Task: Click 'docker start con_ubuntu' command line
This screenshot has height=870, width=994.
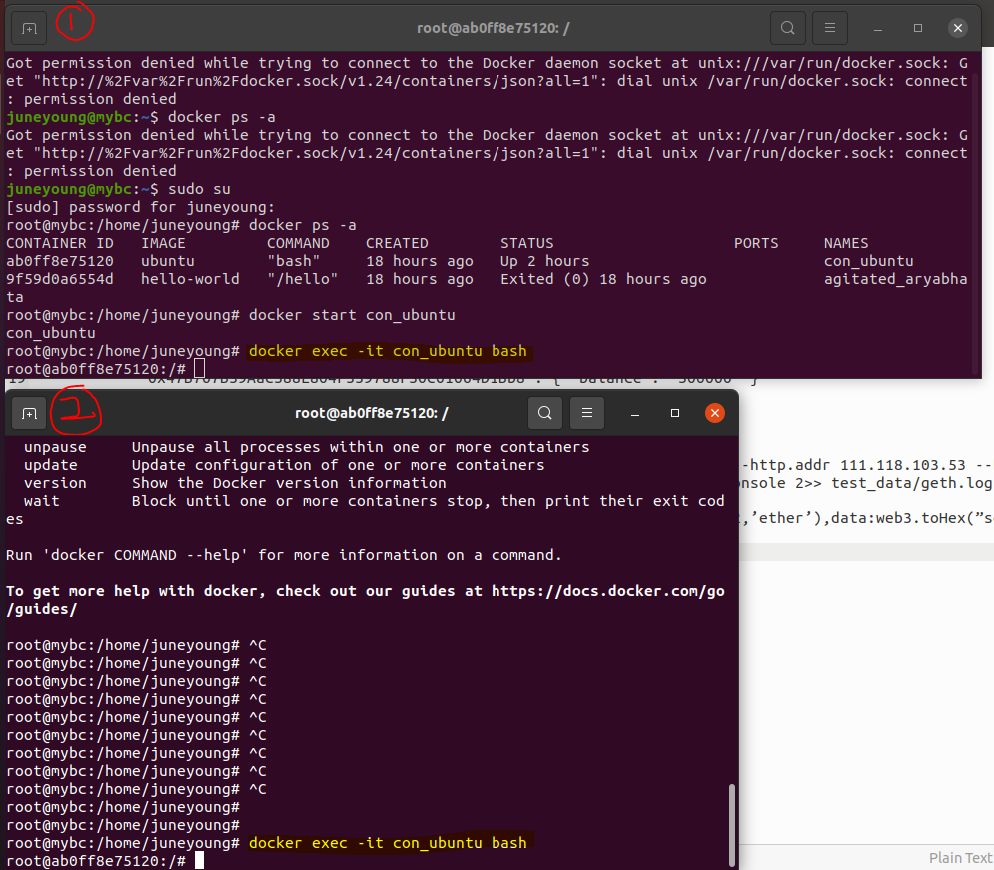Action: pyautogui.click(x=352, y=315)
